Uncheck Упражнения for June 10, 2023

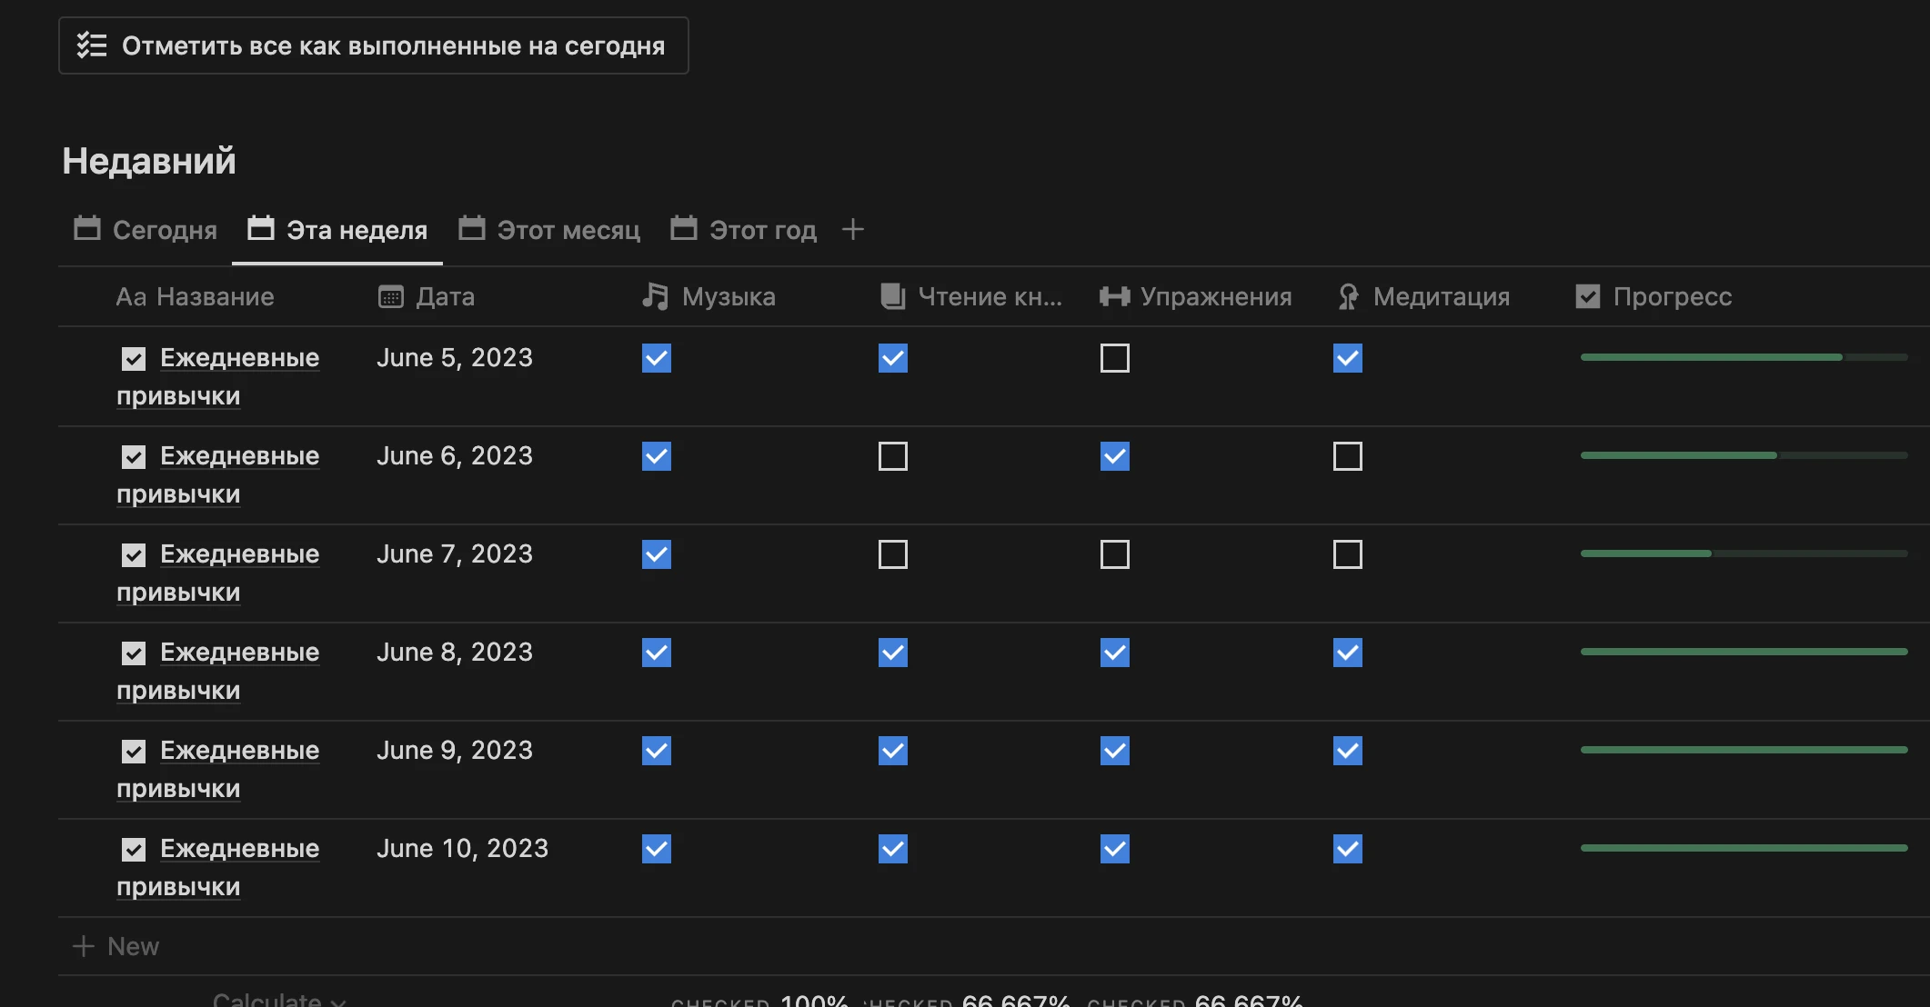[x=1115, y=849]
